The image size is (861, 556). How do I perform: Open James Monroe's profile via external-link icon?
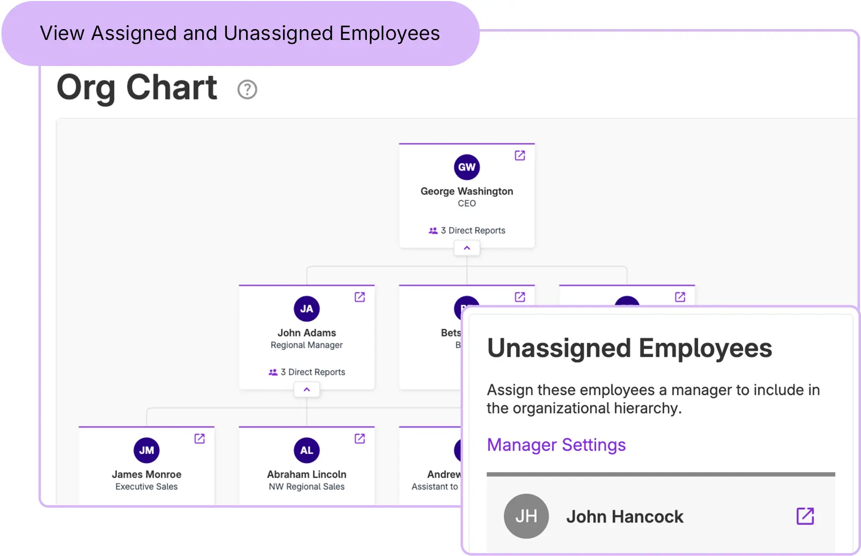(x=199, y=439)
